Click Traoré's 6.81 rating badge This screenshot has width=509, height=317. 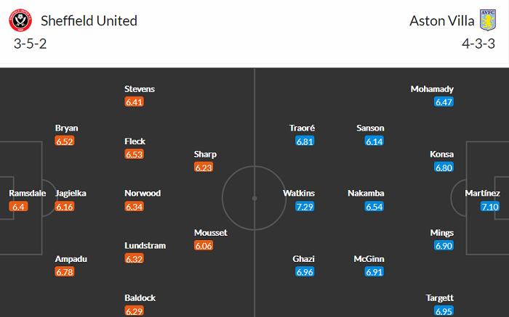tap(305, 141)
